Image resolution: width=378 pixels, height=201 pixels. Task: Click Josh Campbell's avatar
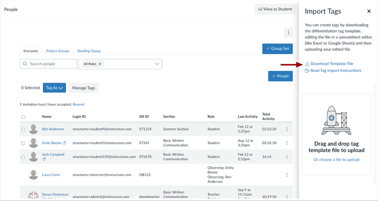(34, 157)
